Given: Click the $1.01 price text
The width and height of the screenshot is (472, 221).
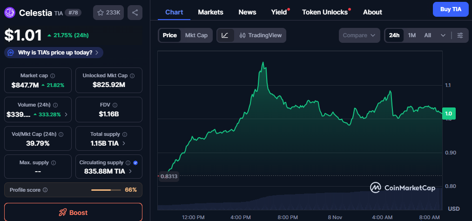Looking at the screenshot, I should point(23,35).
